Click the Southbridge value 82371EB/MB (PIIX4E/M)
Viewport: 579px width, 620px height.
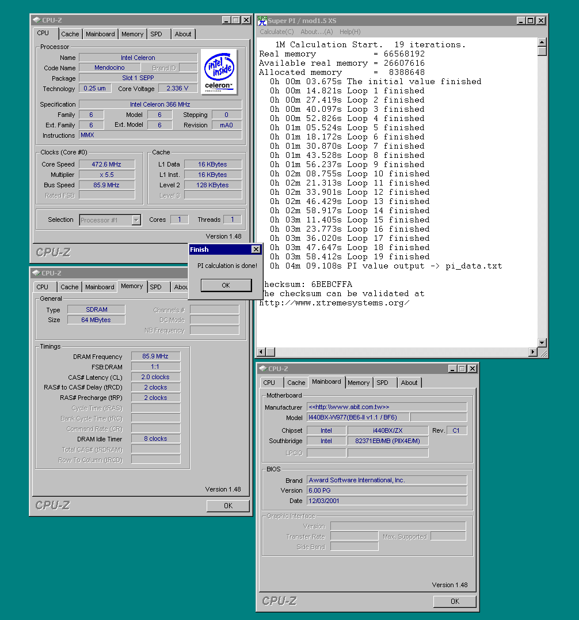tap(388, 440)
